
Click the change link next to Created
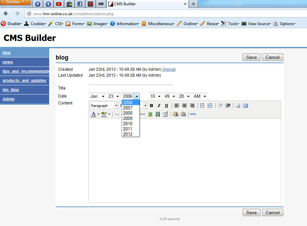pyautogui.click(x=169, y=69)
